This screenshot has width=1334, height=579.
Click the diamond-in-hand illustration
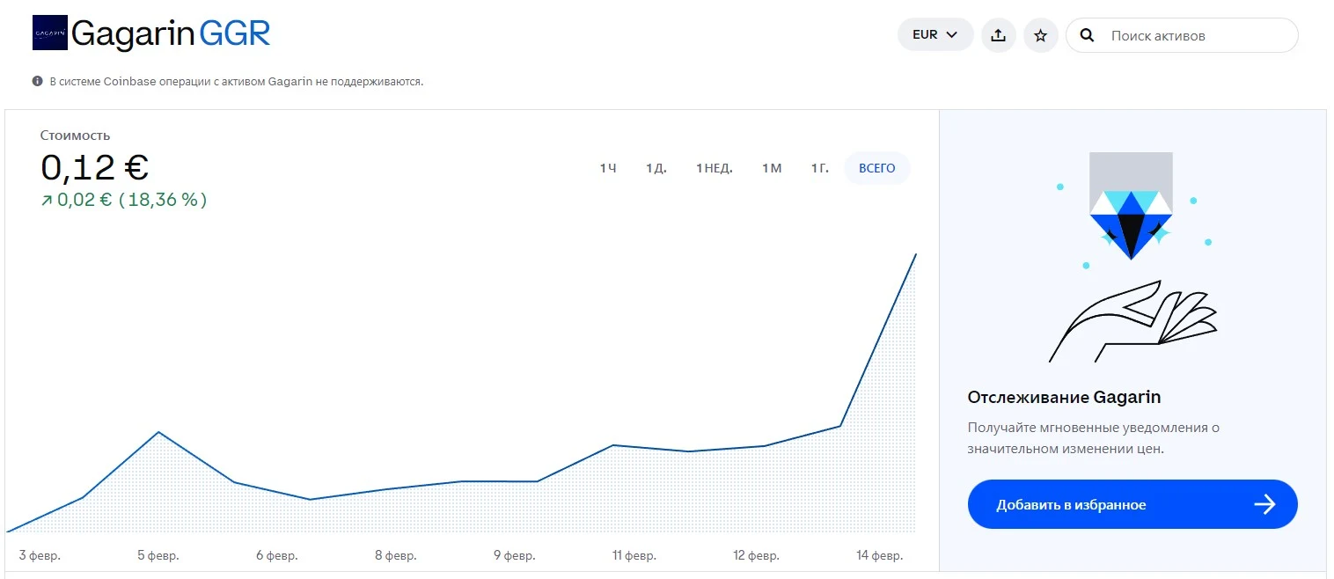(x=1132, y=257)
